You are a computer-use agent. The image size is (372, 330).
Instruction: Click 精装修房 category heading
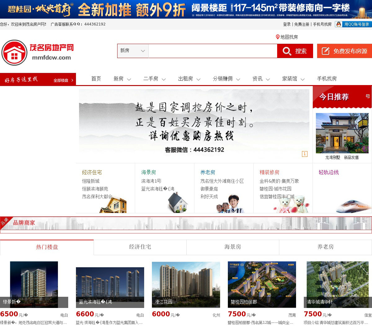click(269, 172)
